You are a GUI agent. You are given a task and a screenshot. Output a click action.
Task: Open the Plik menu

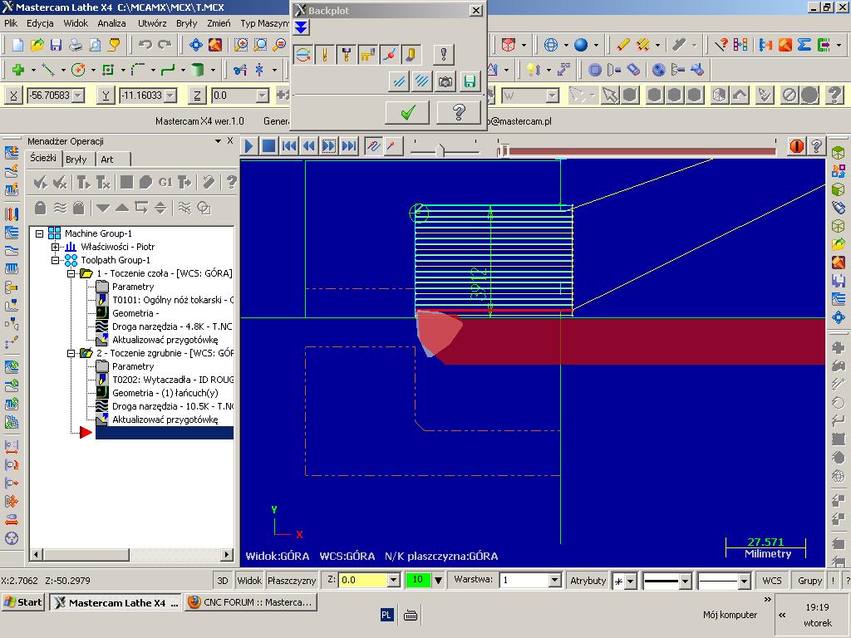(x=11, y=23)
